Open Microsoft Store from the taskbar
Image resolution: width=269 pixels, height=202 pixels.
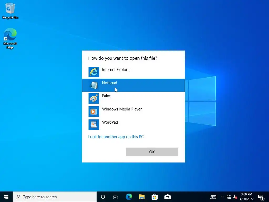154,197
